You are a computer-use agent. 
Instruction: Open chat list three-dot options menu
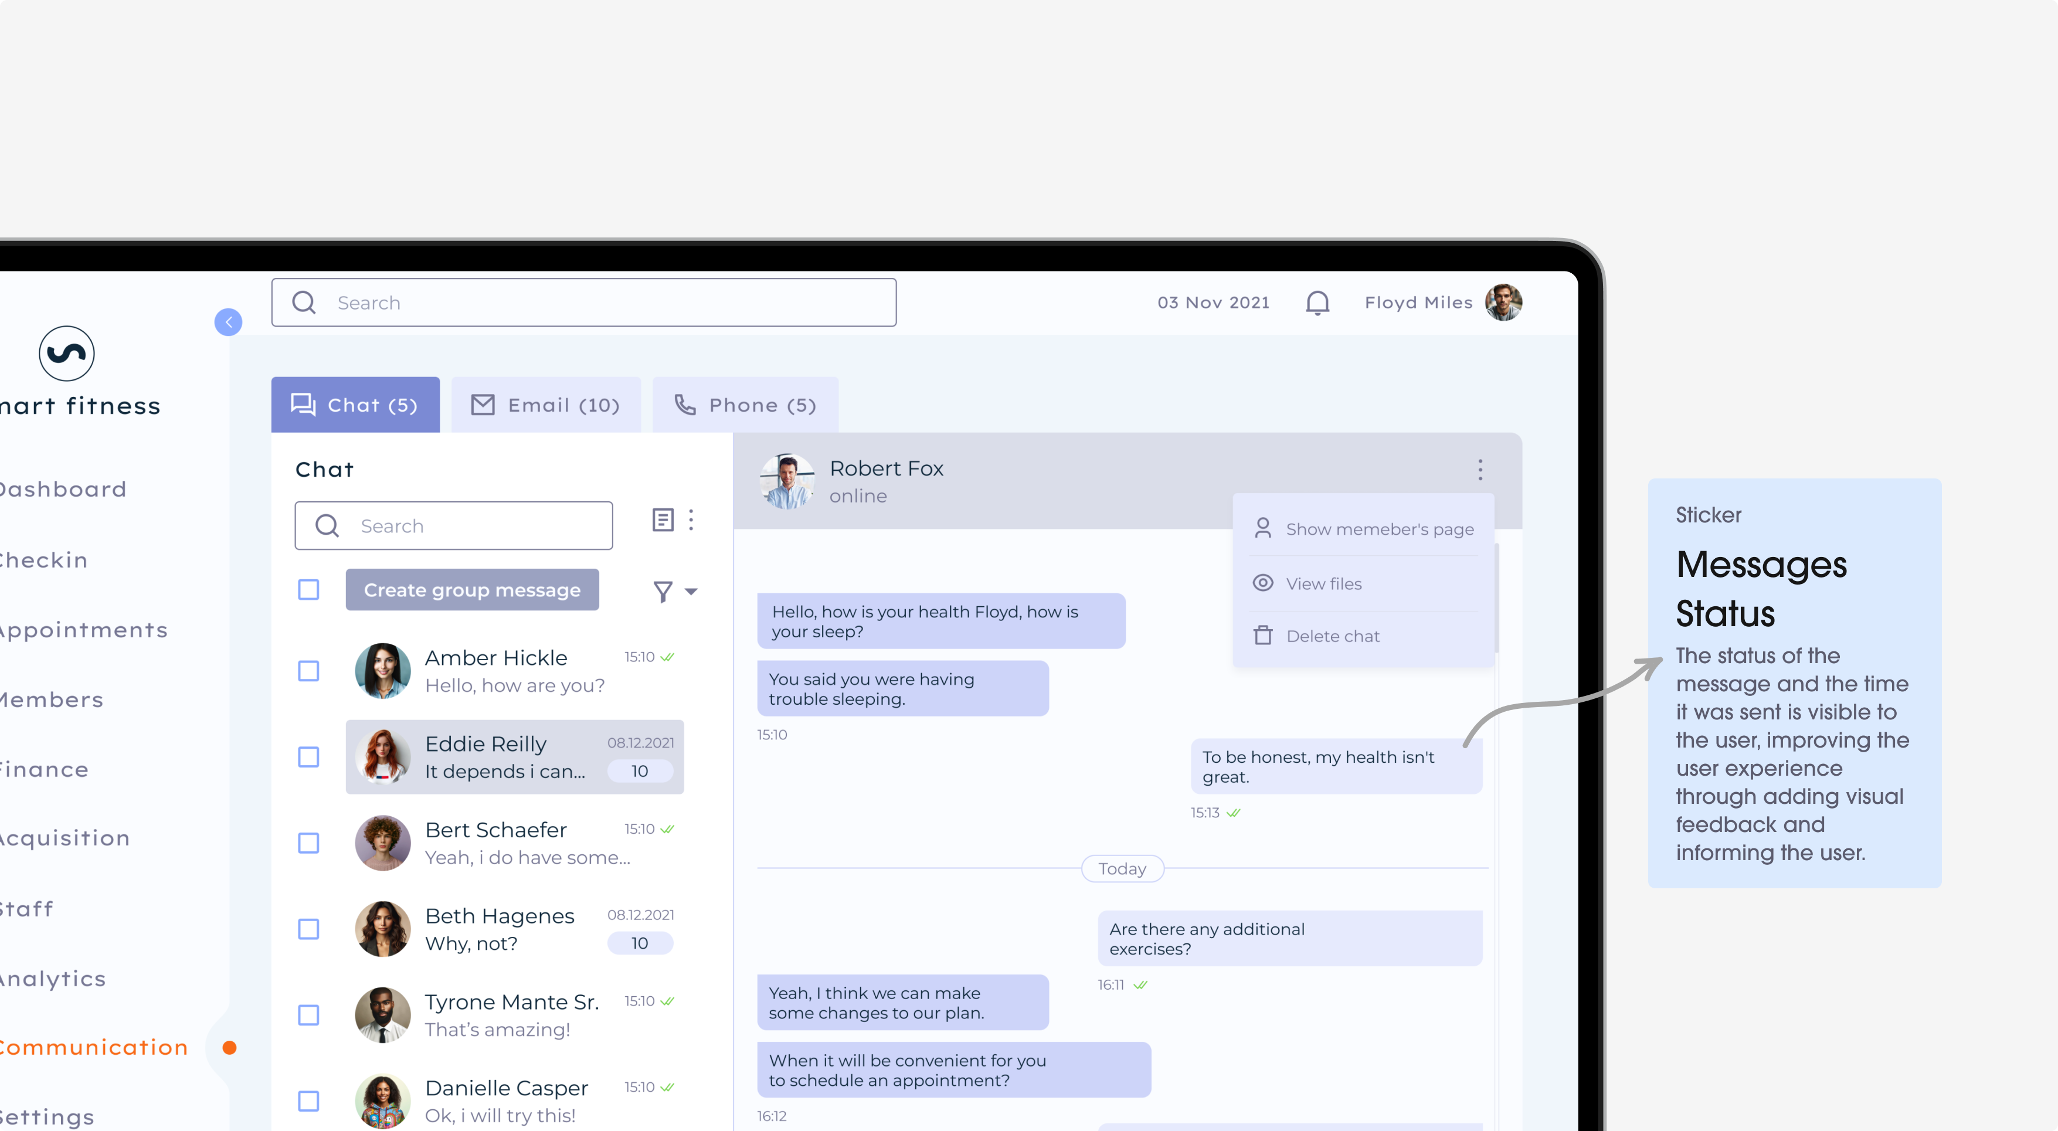691,520
